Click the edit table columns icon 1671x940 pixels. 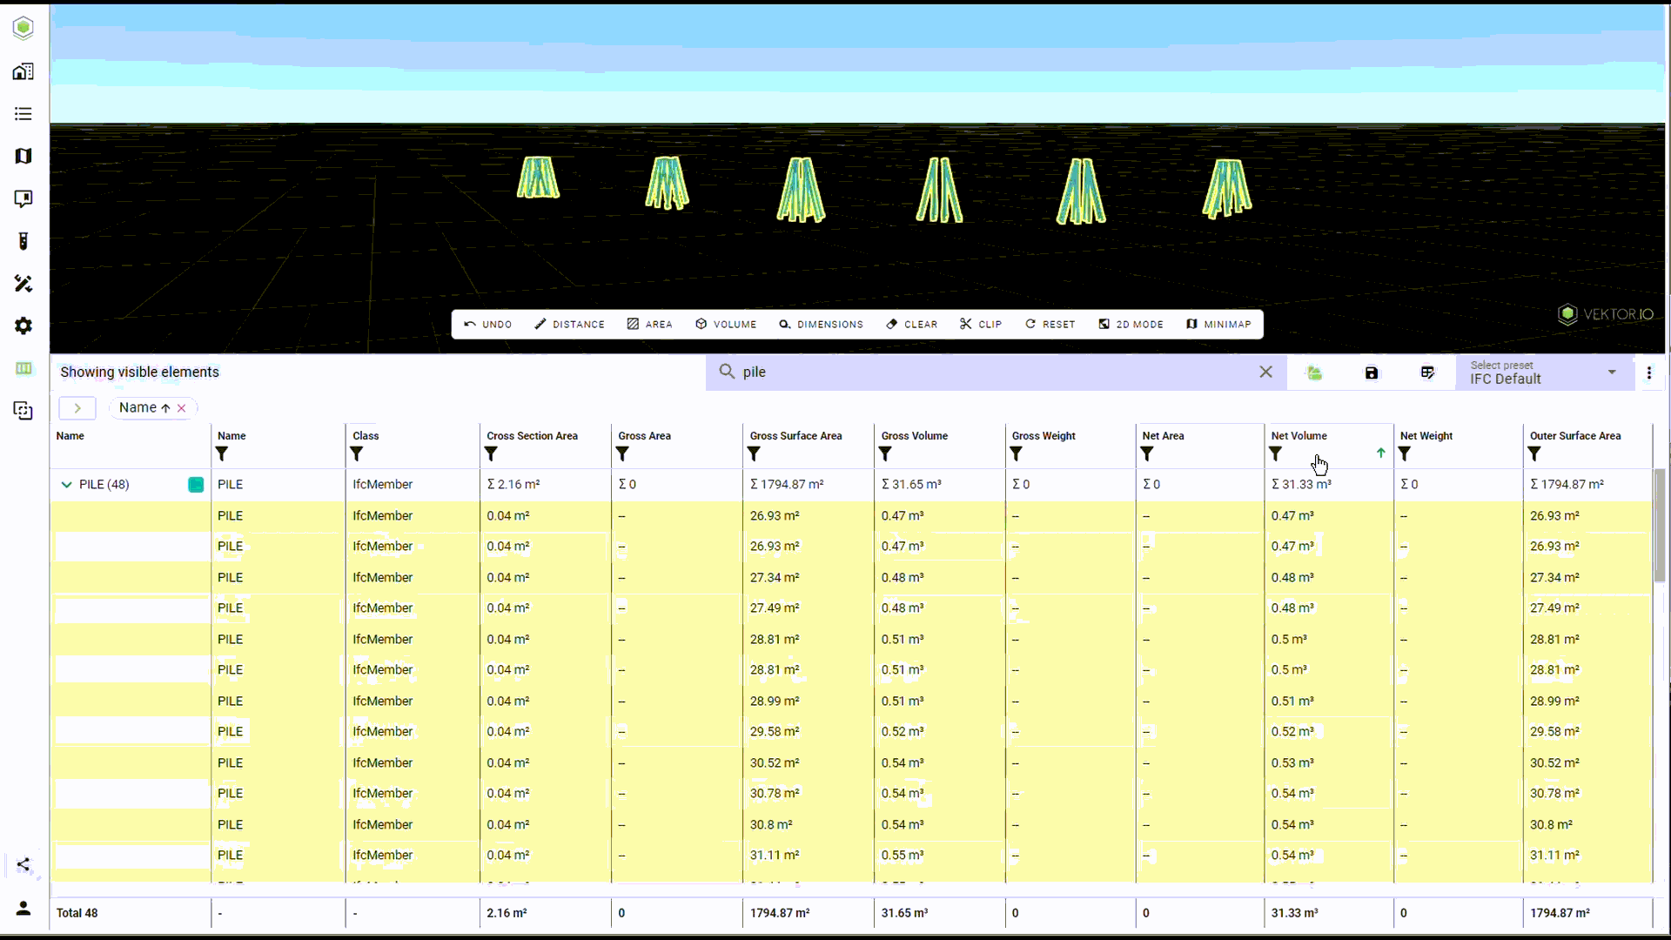click(x=1427, y=373)
